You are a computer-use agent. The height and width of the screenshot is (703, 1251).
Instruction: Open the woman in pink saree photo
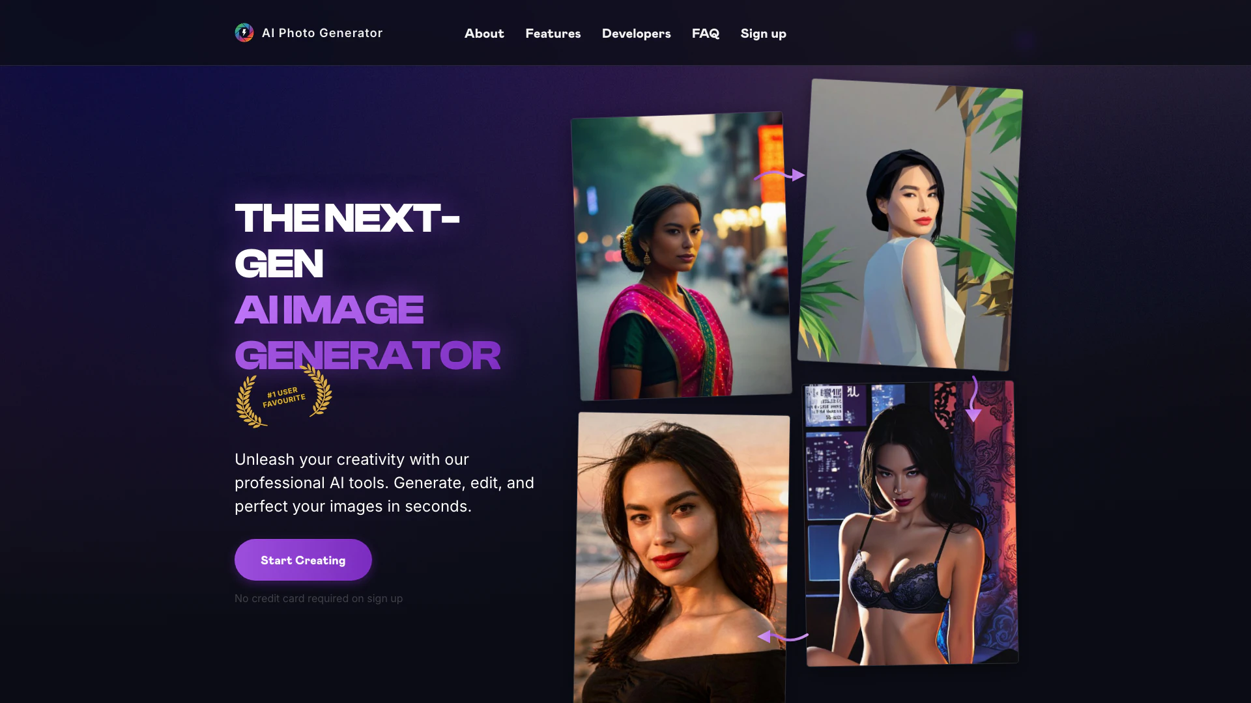point(682,256)
